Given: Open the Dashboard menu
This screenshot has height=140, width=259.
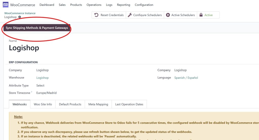Looking at the screenshot, I should [47, 5].
